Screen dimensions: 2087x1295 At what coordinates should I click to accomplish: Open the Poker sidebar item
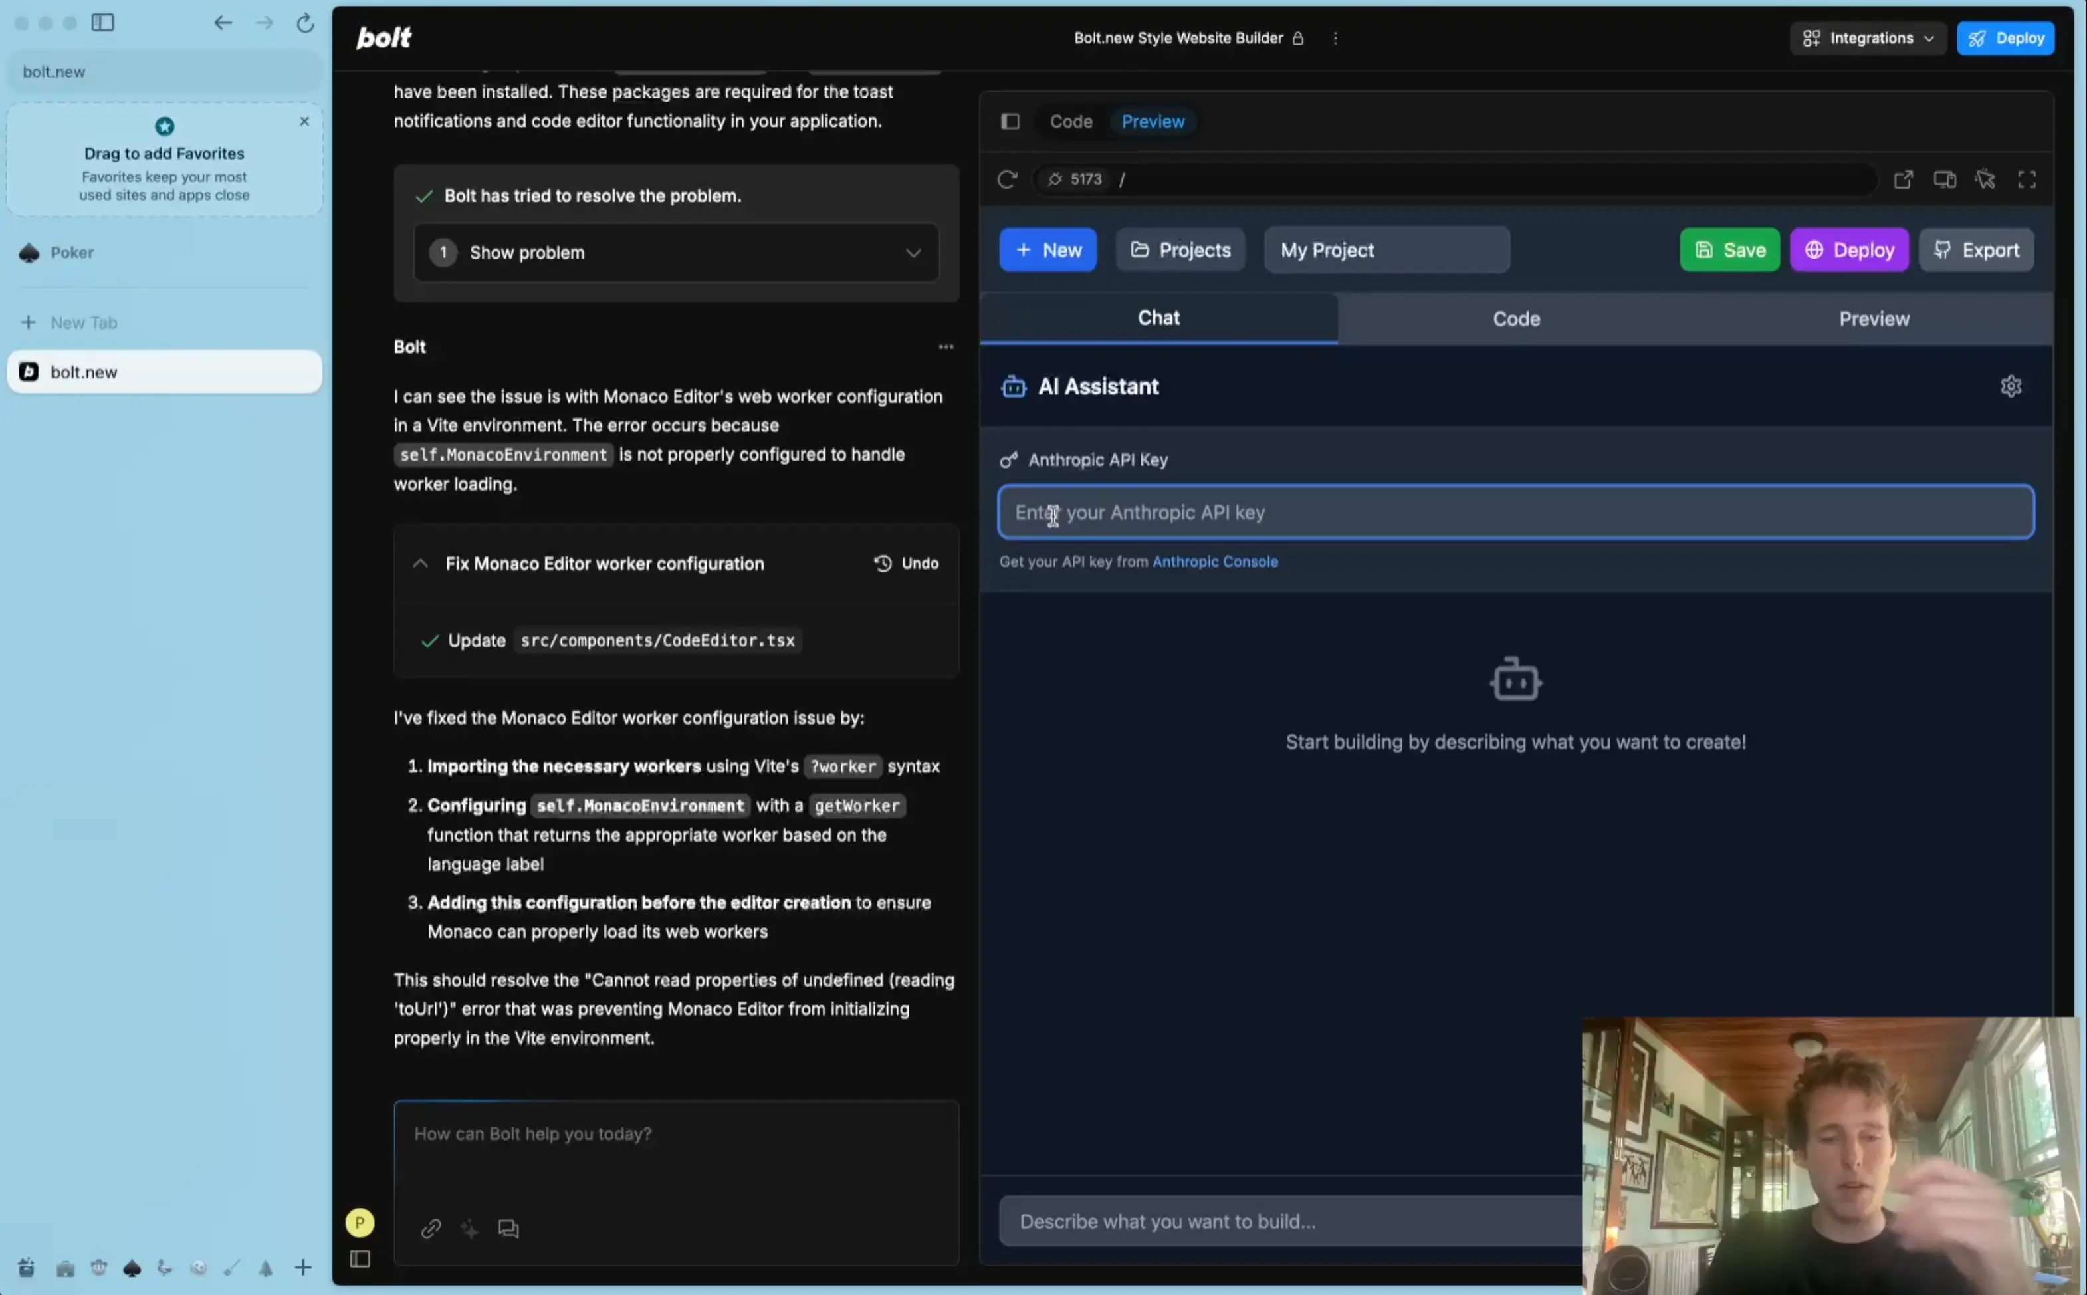coord(164,253)
